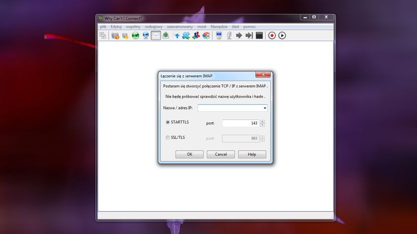Open the plik menu
Screen dimensions: 417x234
pyautogui.click(x=103, y=26)
